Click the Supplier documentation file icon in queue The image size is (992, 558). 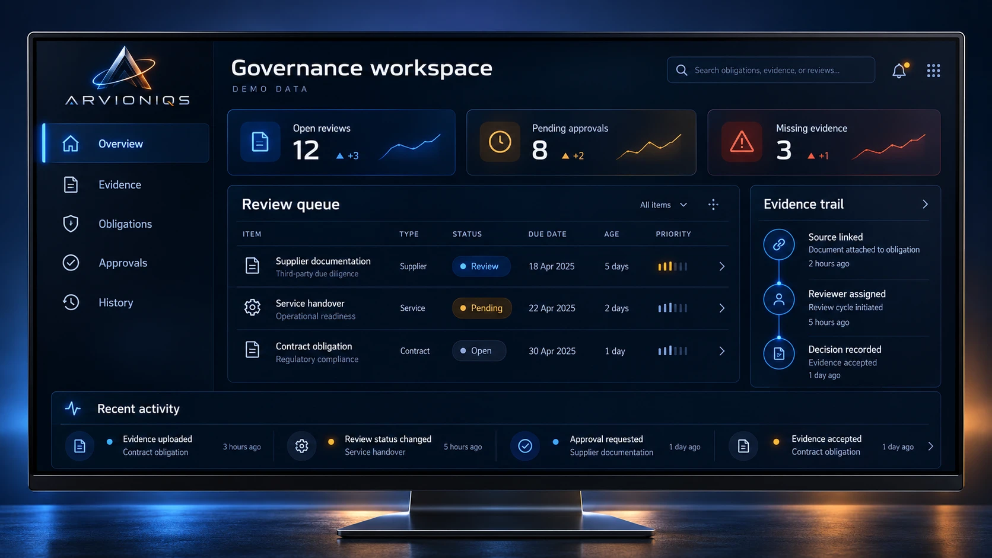pyautogui.click(x=252, y=266)
